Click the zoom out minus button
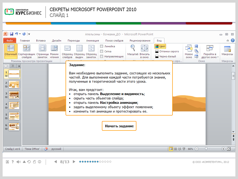This screenshot has height=179, width=238. click(x=196, y=149)
